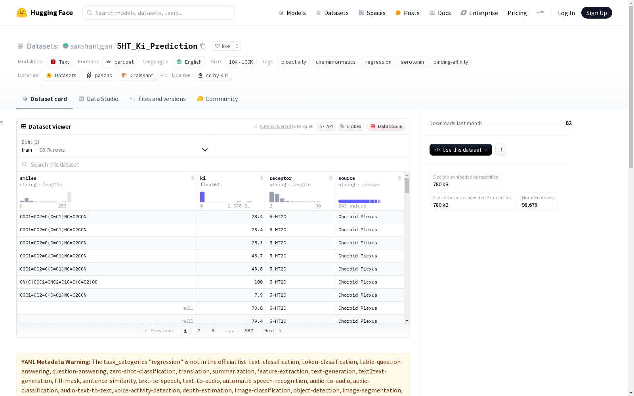This screenshot has width=634, height=396.
Task: Sort by the ki column arrows
Action: point(262,178)
